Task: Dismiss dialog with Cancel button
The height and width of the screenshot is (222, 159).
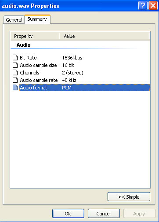Action: (x=104, y=214)
